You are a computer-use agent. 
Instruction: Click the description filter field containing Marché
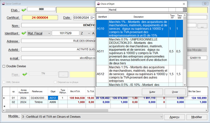point(138,10)
